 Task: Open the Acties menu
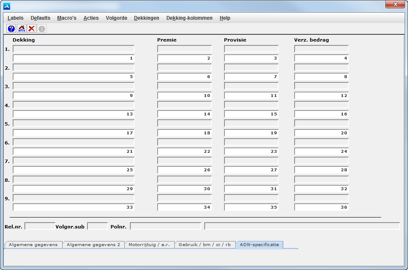(91, 18)
